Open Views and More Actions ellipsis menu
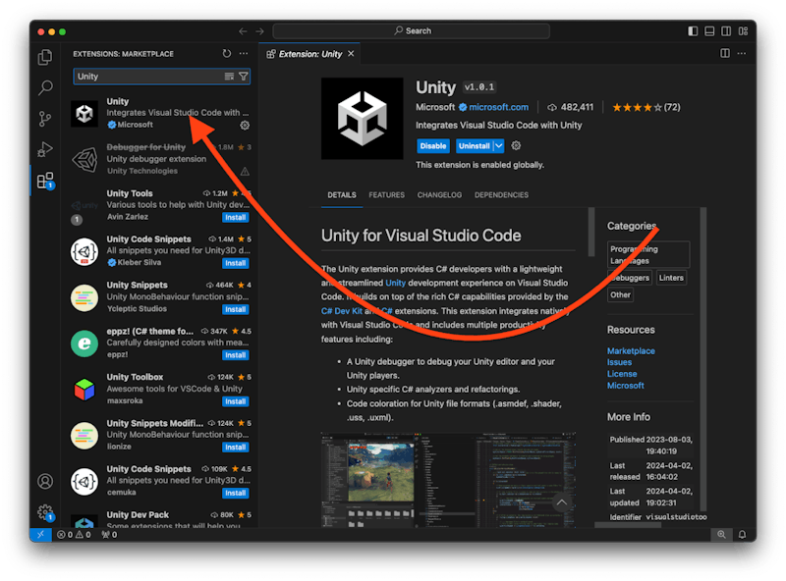 245,54
